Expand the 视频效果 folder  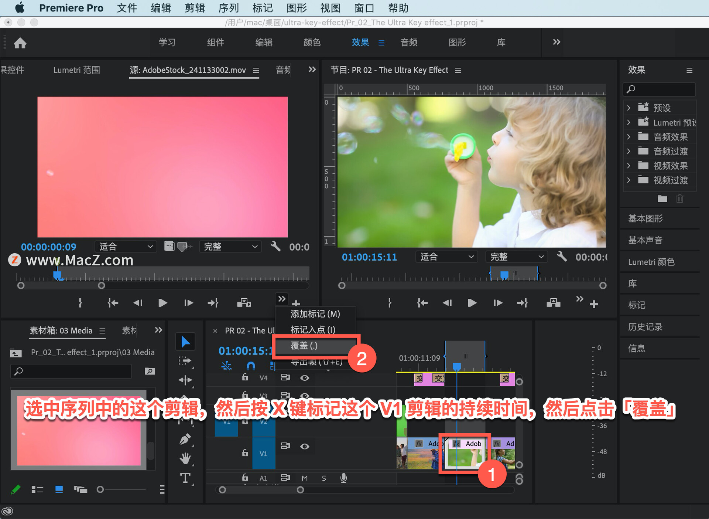[x=628, y=166]
